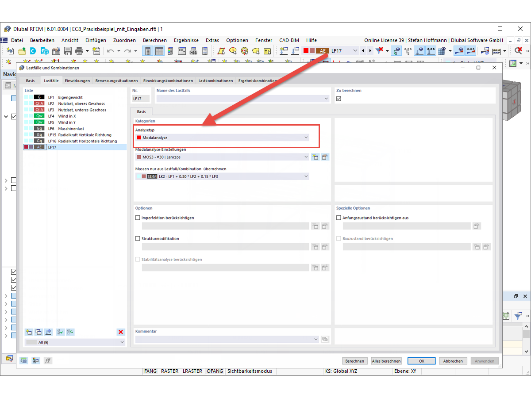The width and height of the screenshot is (531, 398).
Task: Create new Modalanalyse-Einstellungen with the new icon
Action: tap(316, 157)
